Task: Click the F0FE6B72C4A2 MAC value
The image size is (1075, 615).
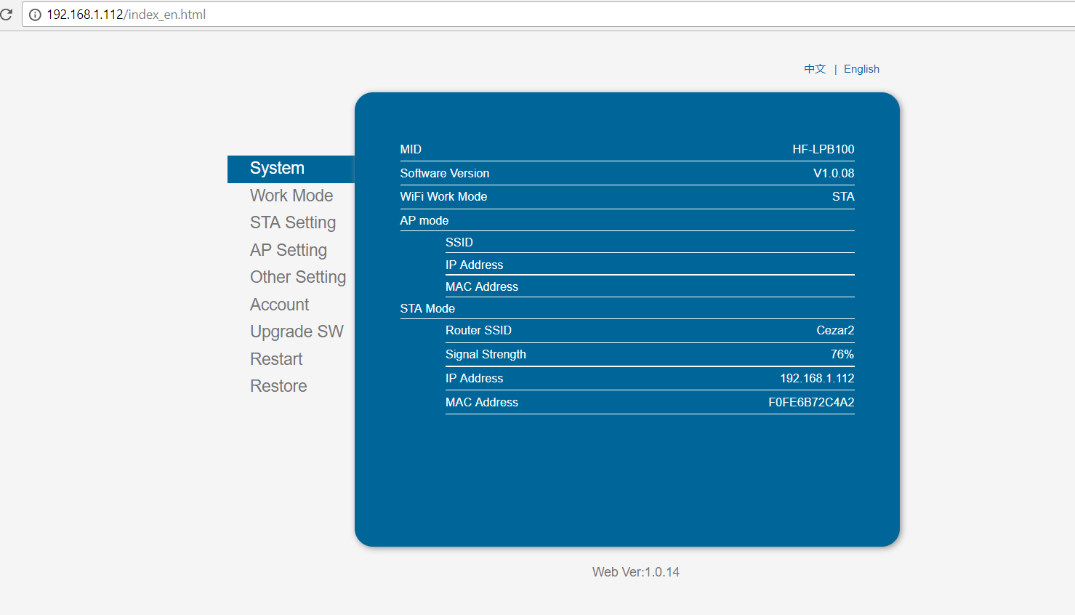Action: click(x=811, y=402)
